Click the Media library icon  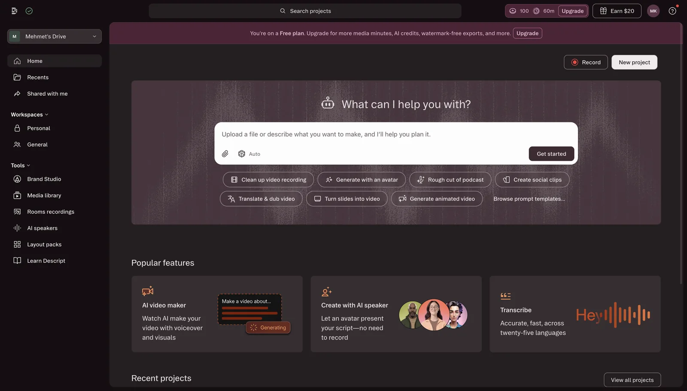[17, 195]
